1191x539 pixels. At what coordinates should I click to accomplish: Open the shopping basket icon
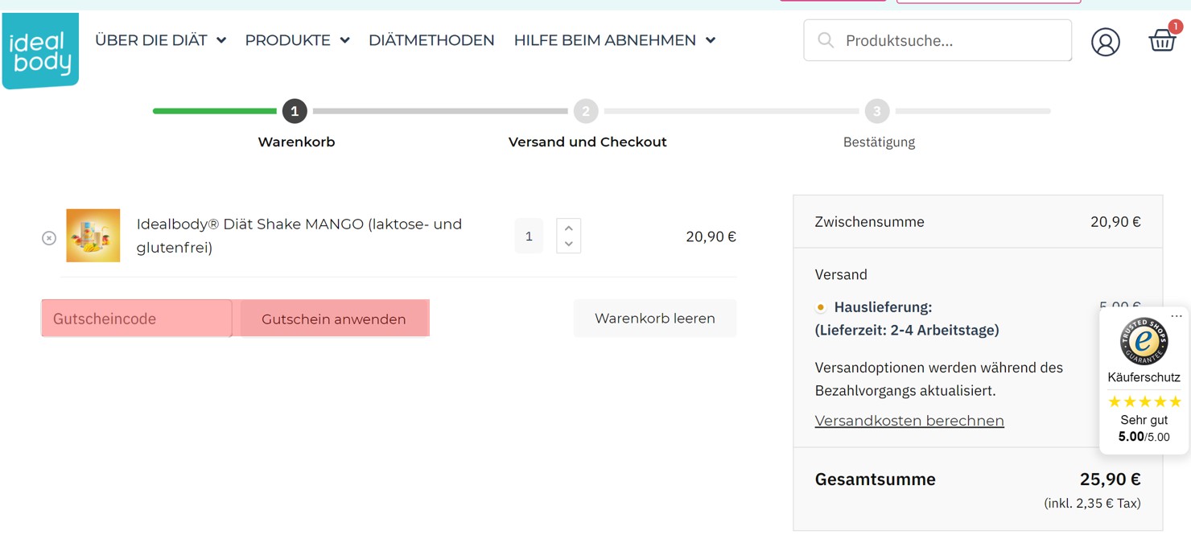[x=1162, y=40]
